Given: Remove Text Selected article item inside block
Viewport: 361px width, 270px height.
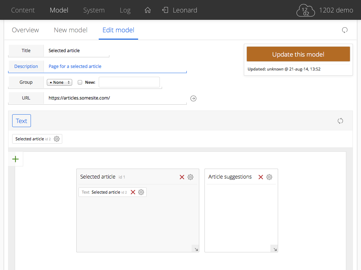Looking at the screenshot, I should tap(133, 192).
